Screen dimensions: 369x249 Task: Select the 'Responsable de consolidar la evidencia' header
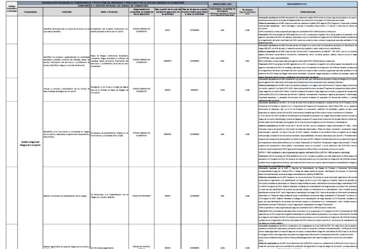tap(142, 12)
